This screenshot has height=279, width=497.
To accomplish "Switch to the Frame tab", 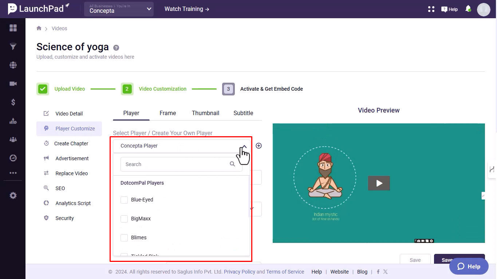I will pyautogui.click(x=168, y=113).
